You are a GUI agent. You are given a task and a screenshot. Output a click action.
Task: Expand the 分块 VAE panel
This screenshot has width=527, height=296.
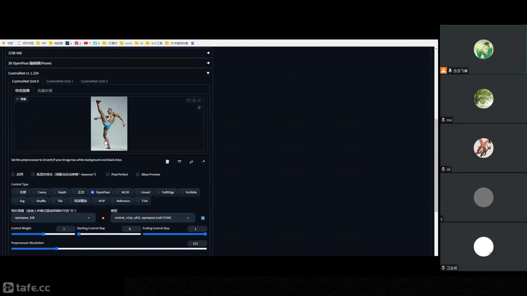pyautogui.click(x=208, y=53)
